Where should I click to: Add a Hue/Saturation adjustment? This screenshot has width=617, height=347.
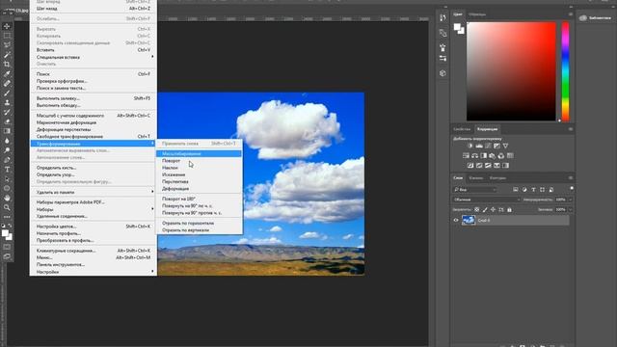click(466, 156)
